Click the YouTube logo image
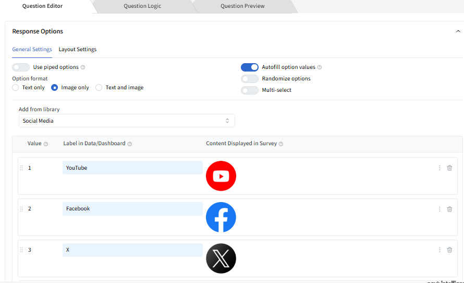Screen dimensions: 464x283 (x=221, y=176)
